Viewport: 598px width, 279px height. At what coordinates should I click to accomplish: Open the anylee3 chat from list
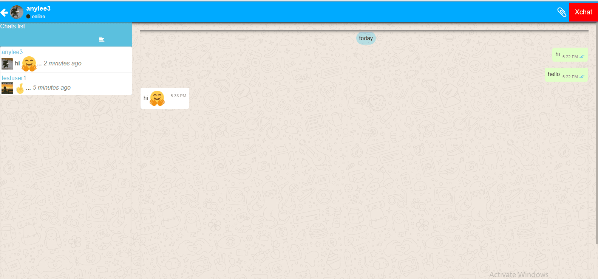12,52
